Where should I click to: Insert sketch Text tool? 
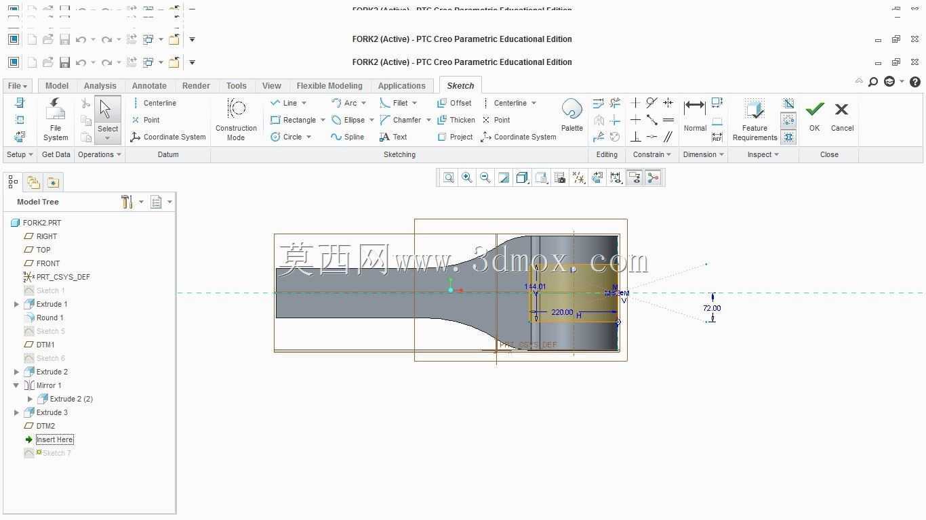(x=393, y=137)
